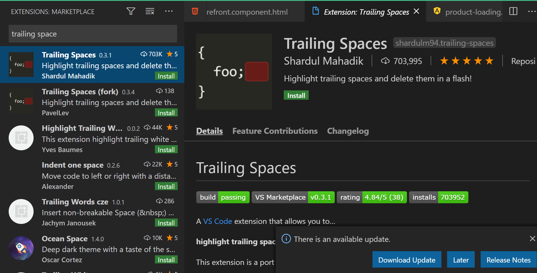Image resolution: width=537 pixels, height=273 pixels.
Task: Install the Trailing Spaces (fork) extension
Action: [x=166, y=113]
